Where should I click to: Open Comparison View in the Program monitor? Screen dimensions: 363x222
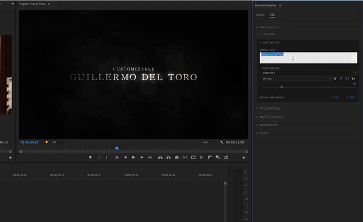[185, 157]
